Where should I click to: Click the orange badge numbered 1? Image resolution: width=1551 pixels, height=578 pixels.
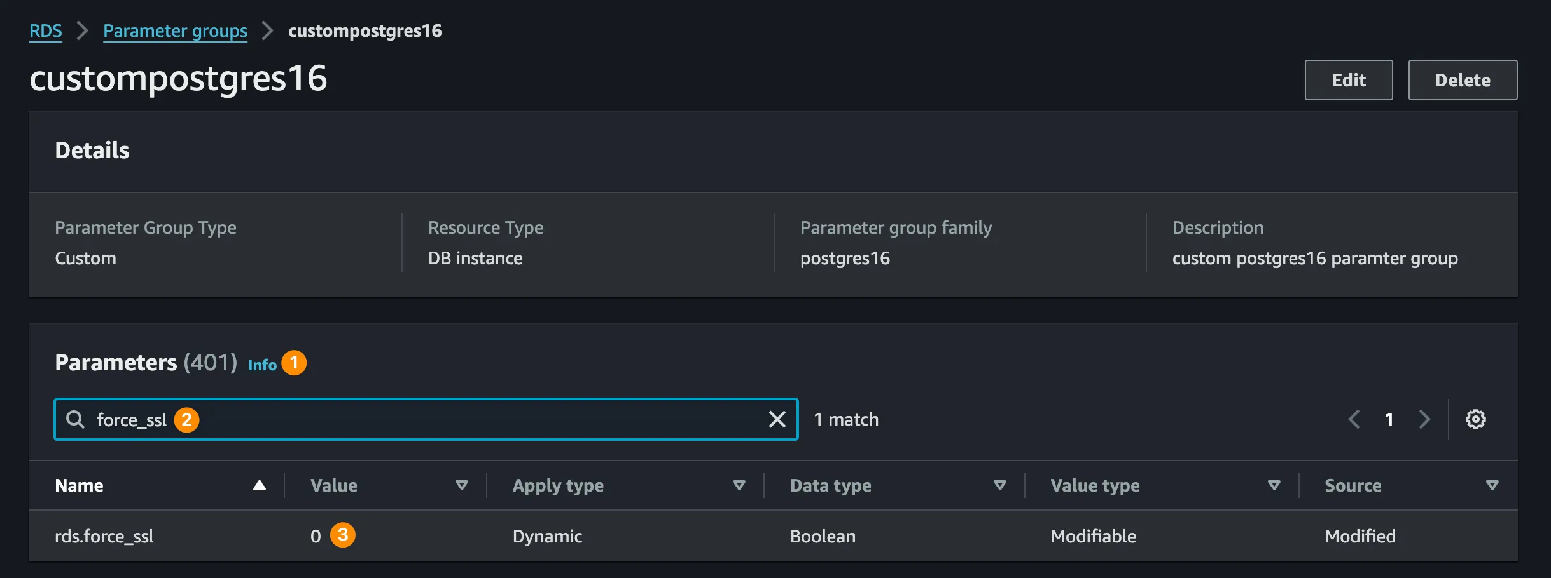coord(294,363)
